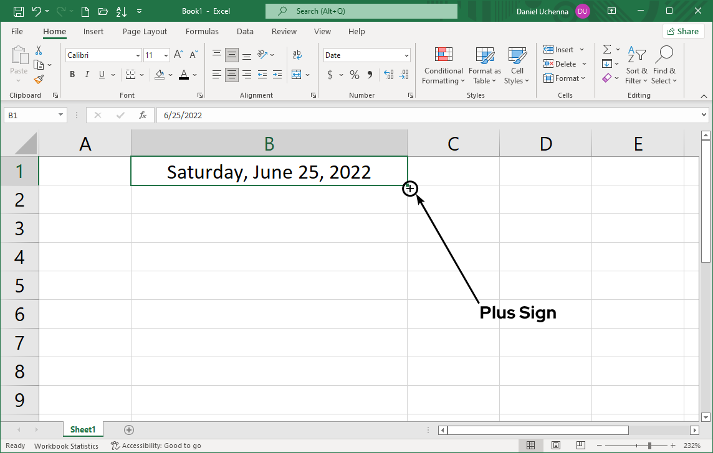713x453 pixels.
Task: Switch to the Page Layout tab
Action: pyautogui.click(x=145, y=32)
